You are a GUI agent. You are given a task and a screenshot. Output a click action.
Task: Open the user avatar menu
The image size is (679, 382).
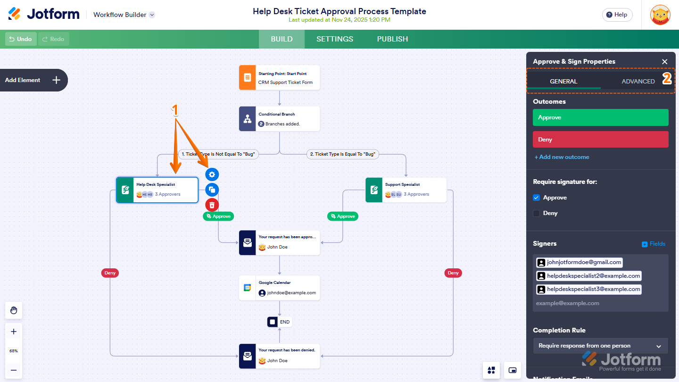click(x=660, y=15)
